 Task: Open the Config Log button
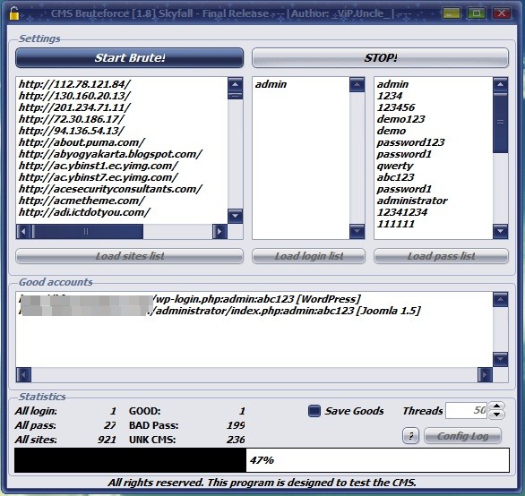(x=462, y=436)
